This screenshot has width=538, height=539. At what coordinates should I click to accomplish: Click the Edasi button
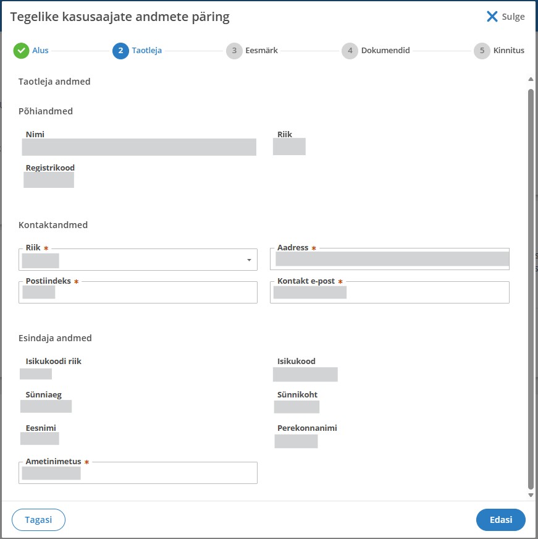pos(500,519)
